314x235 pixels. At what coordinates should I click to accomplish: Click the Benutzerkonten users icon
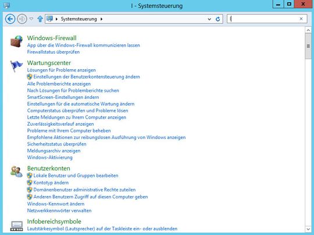[16, 172]
